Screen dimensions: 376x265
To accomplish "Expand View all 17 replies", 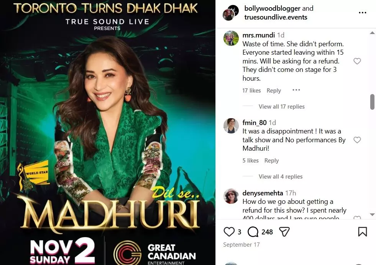I will coord(281,106).
